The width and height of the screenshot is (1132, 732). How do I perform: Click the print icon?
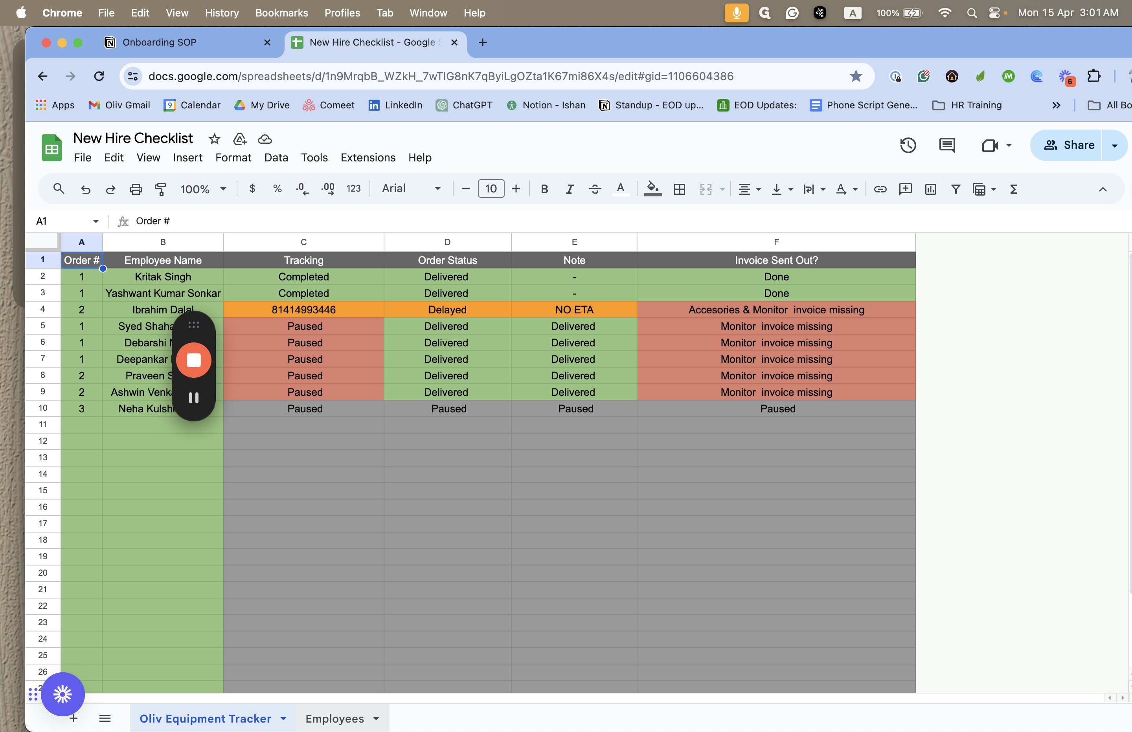click(136, 189)
